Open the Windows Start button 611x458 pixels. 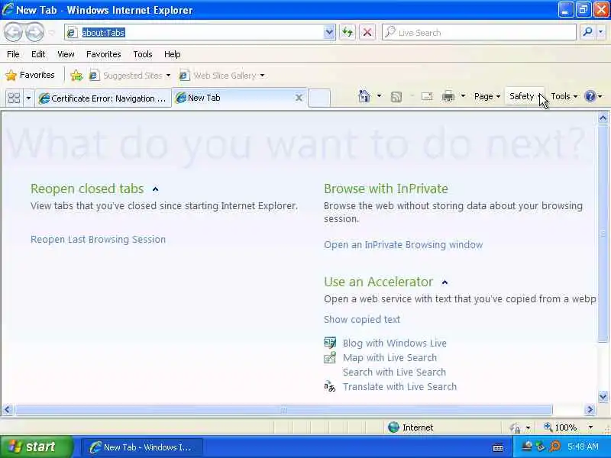point(36,447)
